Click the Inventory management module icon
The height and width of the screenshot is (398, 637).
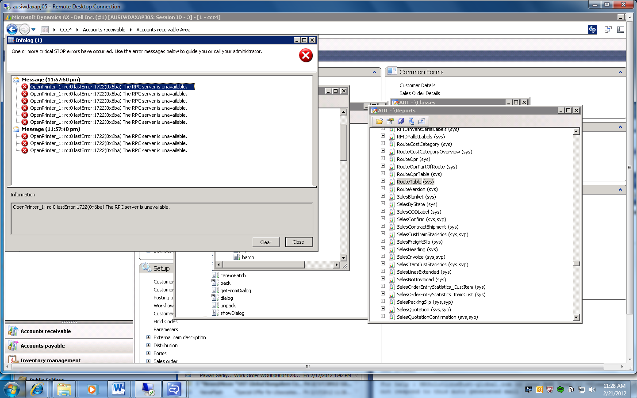13,360
